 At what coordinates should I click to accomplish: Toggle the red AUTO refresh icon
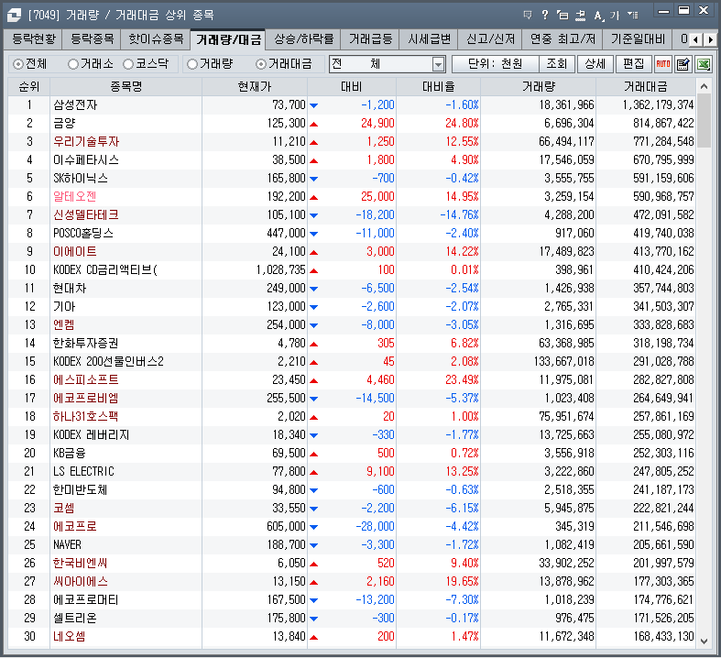pyautogui.click(x=663, y=64)
